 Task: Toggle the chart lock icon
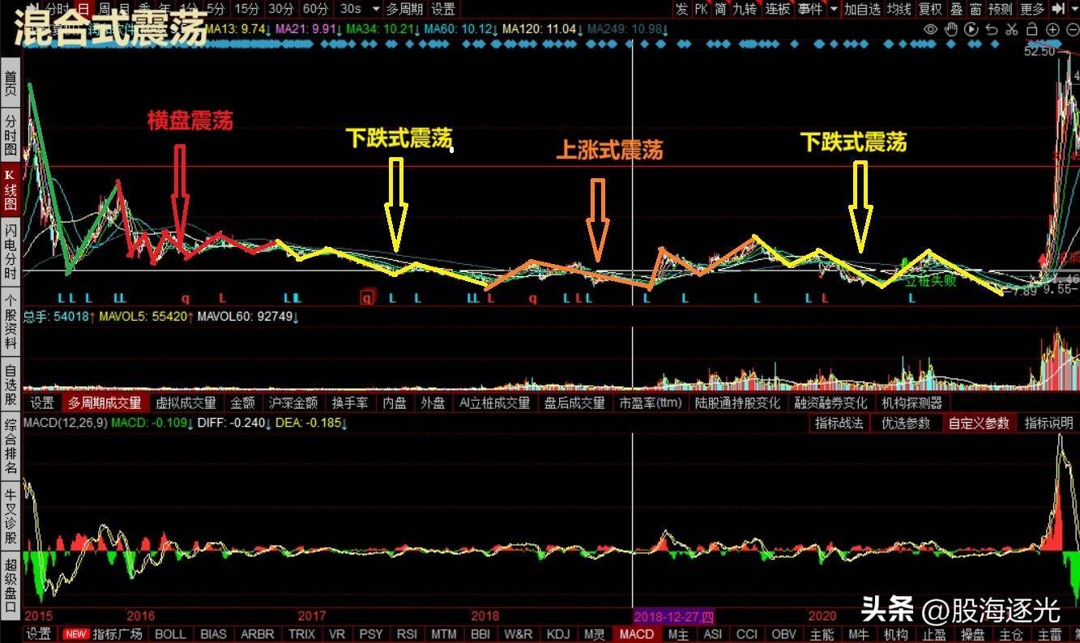(1031, 29)
